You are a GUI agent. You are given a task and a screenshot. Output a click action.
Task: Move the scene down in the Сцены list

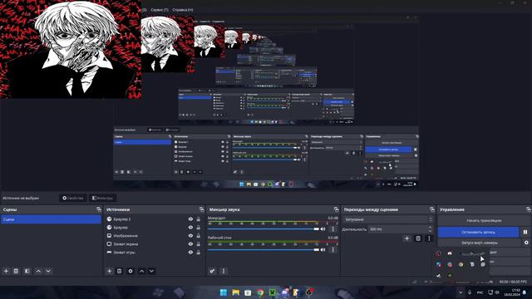tap(48, 272)
